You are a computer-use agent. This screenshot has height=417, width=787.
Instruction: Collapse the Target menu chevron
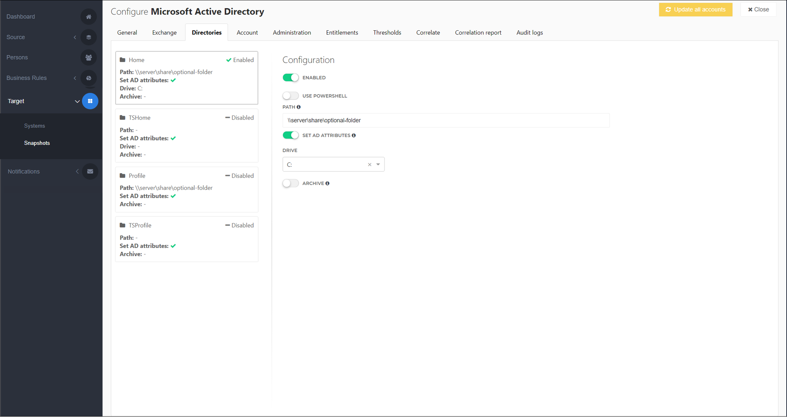[x=77, y=101]
